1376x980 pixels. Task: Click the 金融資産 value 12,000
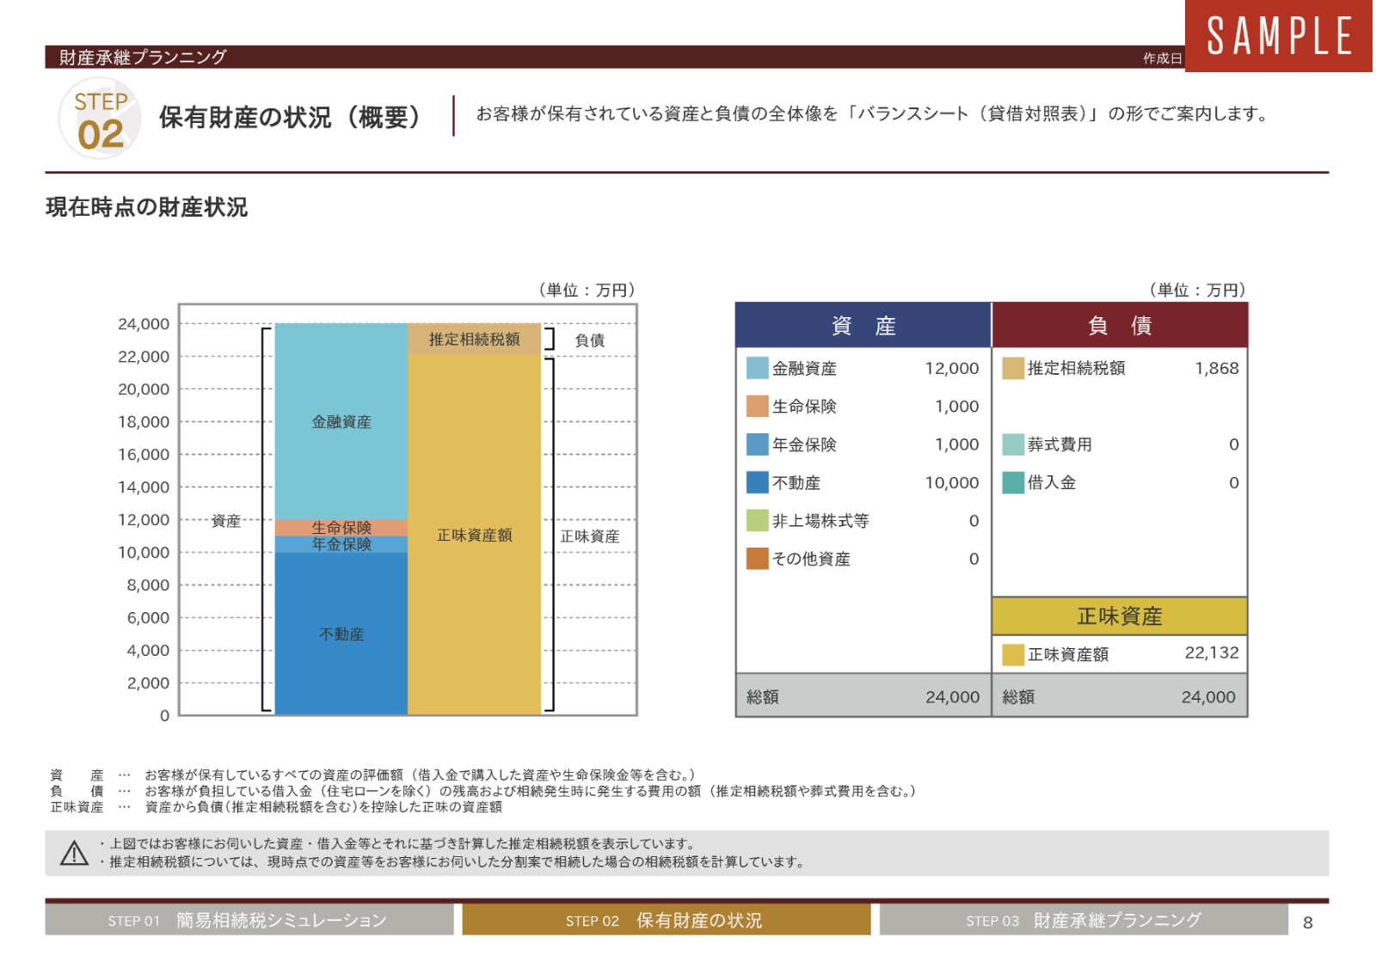951,368
